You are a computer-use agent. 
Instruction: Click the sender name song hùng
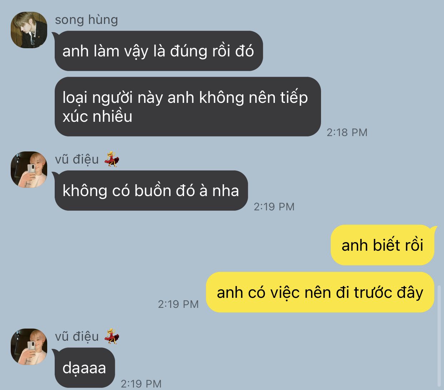(x=86, y=20)
